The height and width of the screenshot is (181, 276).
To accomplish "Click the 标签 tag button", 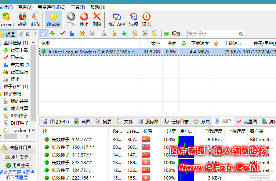I will [x=172, y=34].
